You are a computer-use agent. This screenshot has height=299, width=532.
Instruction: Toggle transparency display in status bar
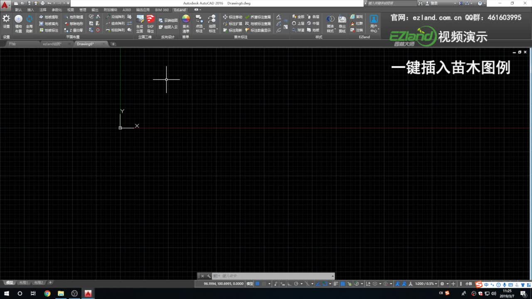(x=343, y=284)
